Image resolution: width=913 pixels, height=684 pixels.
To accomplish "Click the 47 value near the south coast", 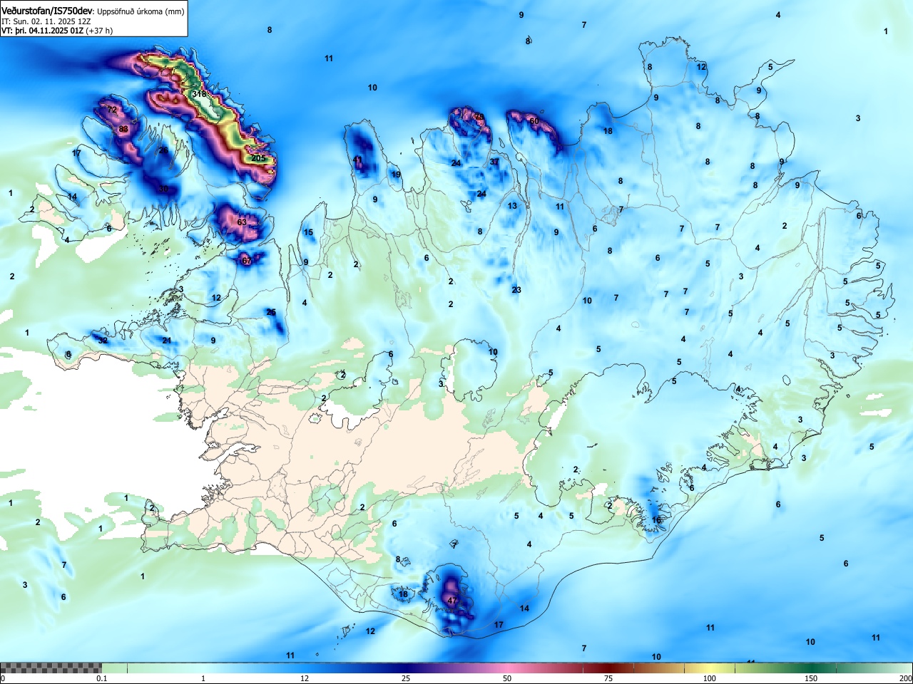I will (x=452, y=601).
